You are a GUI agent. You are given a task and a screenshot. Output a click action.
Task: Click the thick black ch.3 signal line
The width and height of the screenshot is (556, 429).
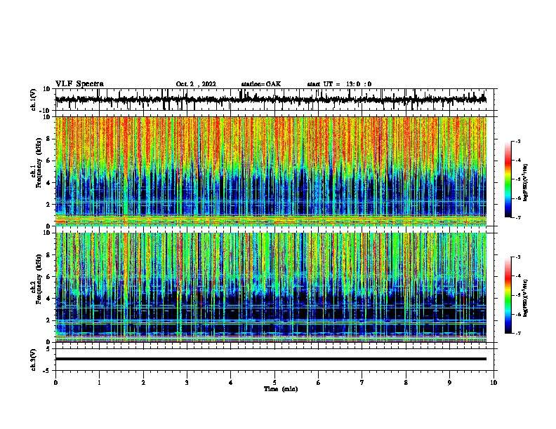point(271,359)
